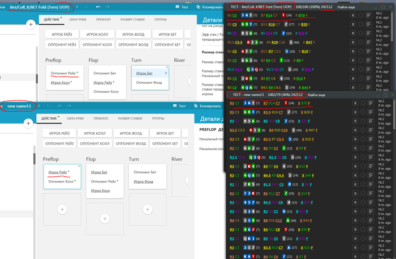Replay the T 3 K hand in new name13 results

[x=363, y=193]
